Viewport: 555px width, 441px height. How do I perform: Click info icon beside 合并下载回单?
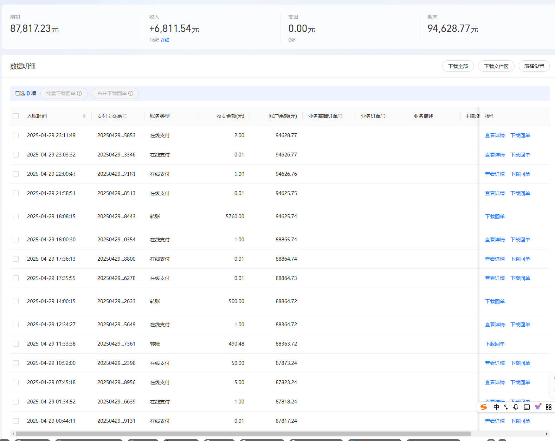point(131,93)
